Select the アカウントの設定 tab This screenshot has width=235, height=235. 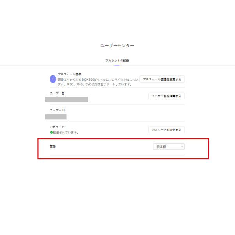click(x=117, y=61)
